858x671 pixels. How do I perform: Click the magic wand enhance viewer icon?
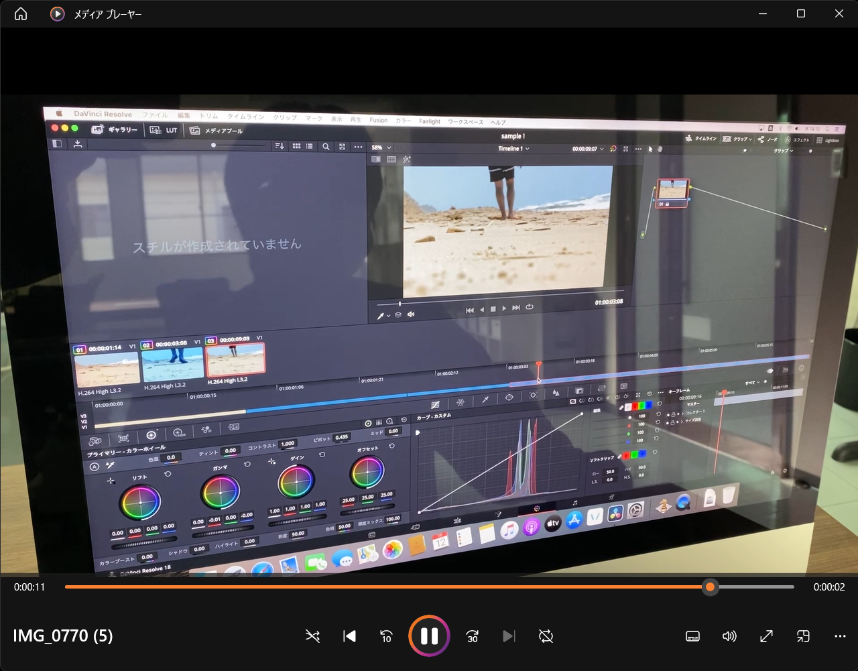coord(407,160)
